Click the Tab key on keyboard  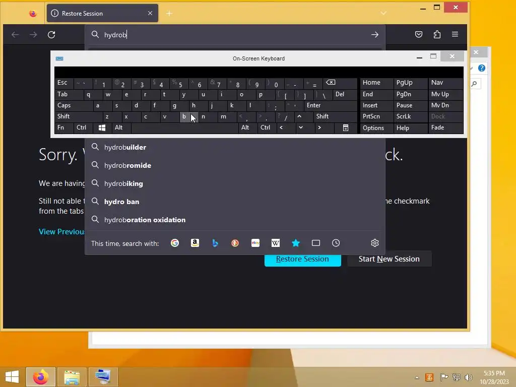click(x=69, y=94)
